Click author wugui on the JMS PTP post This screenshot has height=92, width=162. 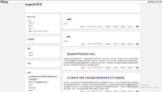tap(83, 68)
